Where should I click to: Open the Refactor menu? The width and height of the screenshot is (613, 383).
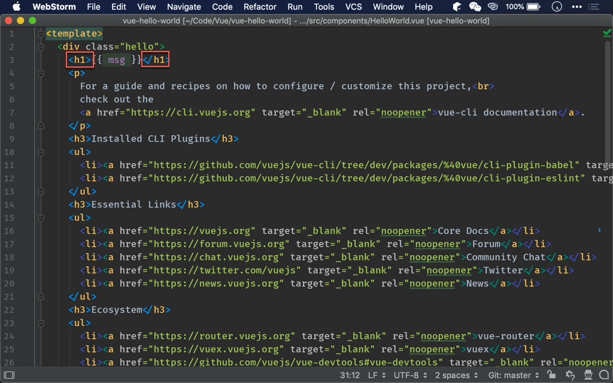tap(260, 7)
